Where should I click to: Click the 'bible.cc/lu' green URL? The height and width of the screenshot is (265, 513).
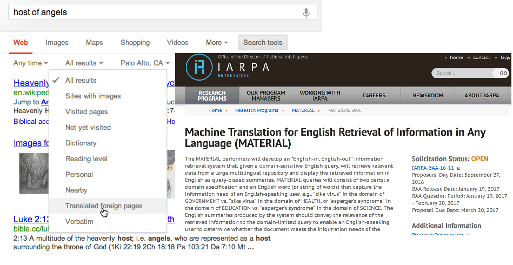pos(31,229)
